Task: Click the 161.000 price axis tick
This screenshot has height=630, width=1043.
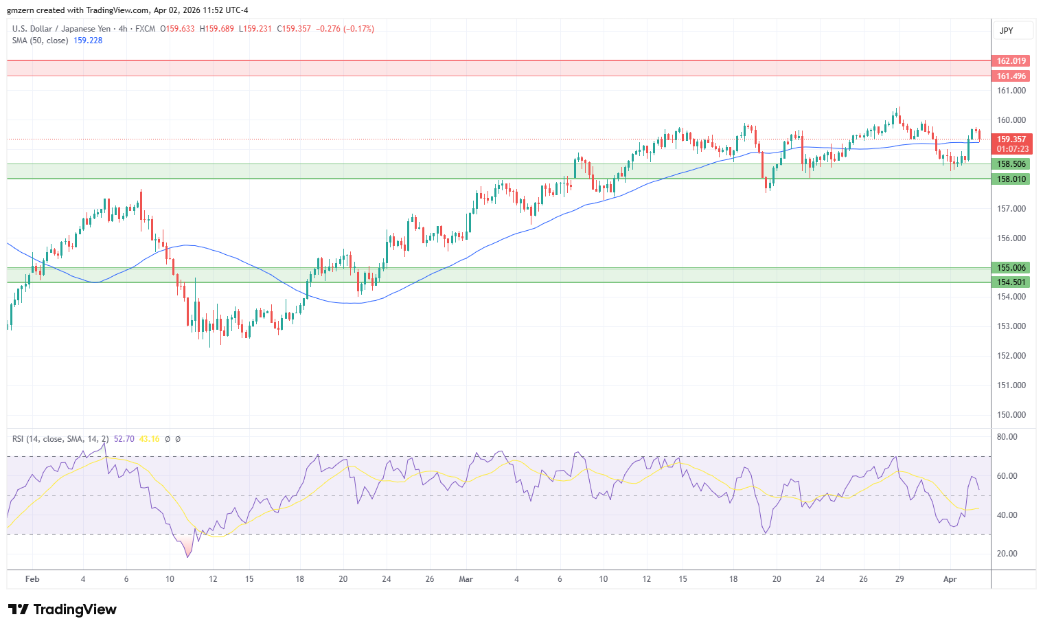Action: (x=1011, y=91)
